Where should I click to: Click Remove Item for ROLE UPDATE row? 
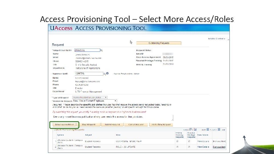(219, 147)
